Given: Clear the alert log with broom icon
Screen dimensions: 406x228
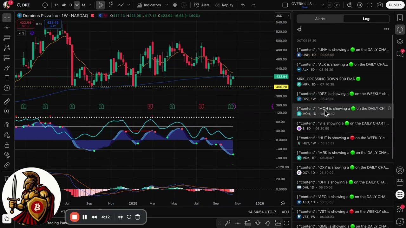Looking at the screenshot, I should coord(299,29).
